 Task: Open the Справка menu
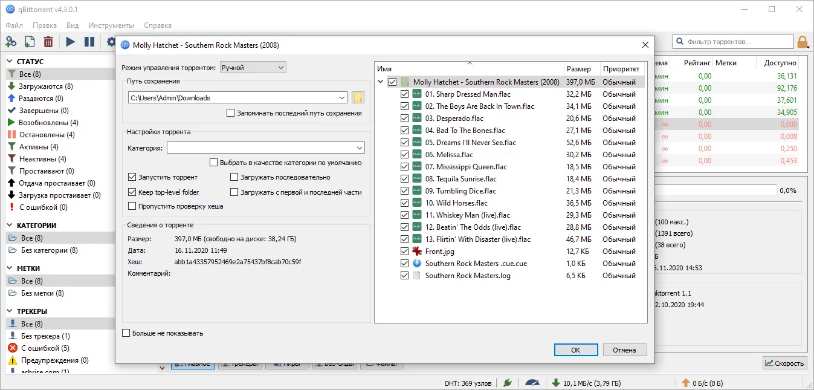coord(158,25)
